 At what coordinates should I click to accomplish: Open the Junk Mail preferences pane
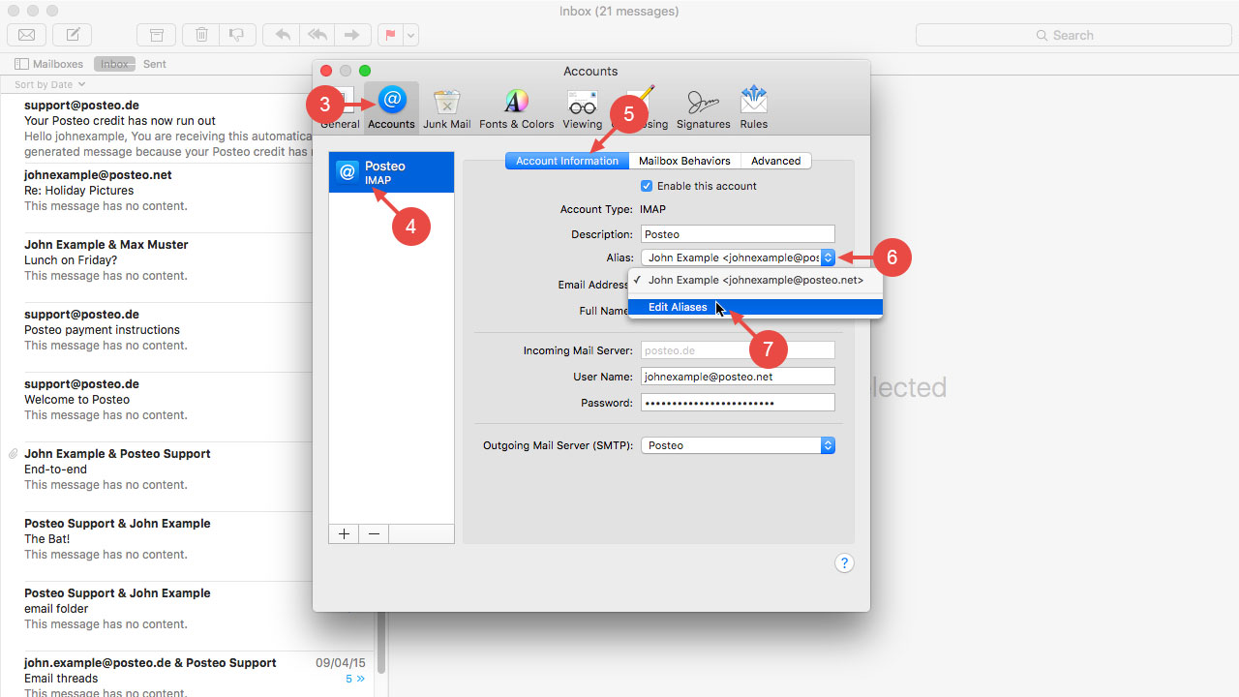446,106
